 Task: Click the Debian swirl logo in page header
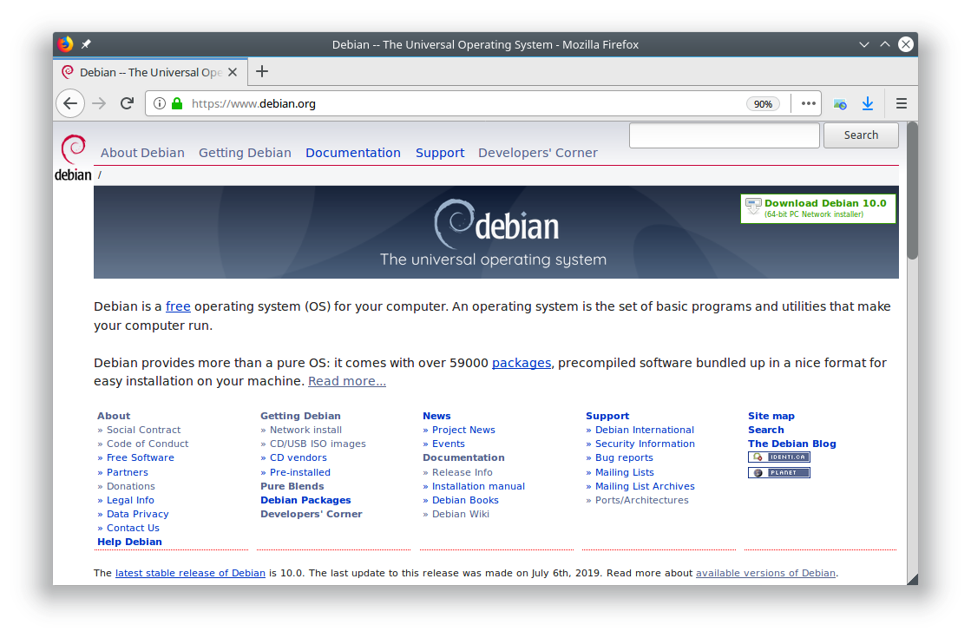click(x=73, y=158)
